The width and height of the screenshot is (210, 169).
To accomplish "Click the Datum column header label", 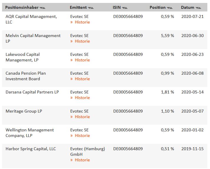I will click(x=188, y=7).
